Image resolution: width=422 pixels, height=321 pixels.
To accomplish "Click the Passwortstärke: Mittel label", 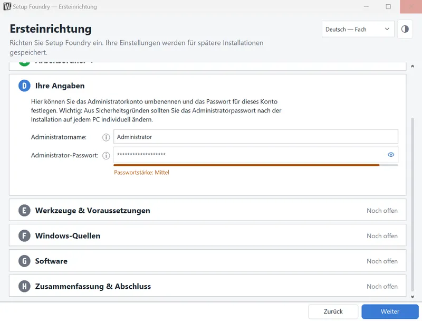I will (x=141, y=172).
